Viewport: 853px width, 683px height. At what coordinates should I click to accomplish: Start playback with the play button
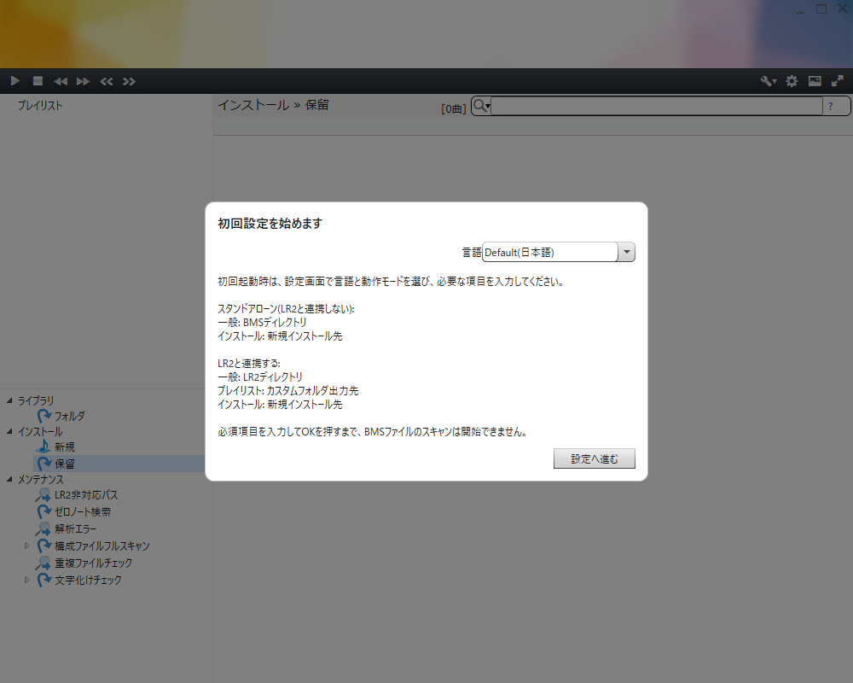[x=15, y=81]
